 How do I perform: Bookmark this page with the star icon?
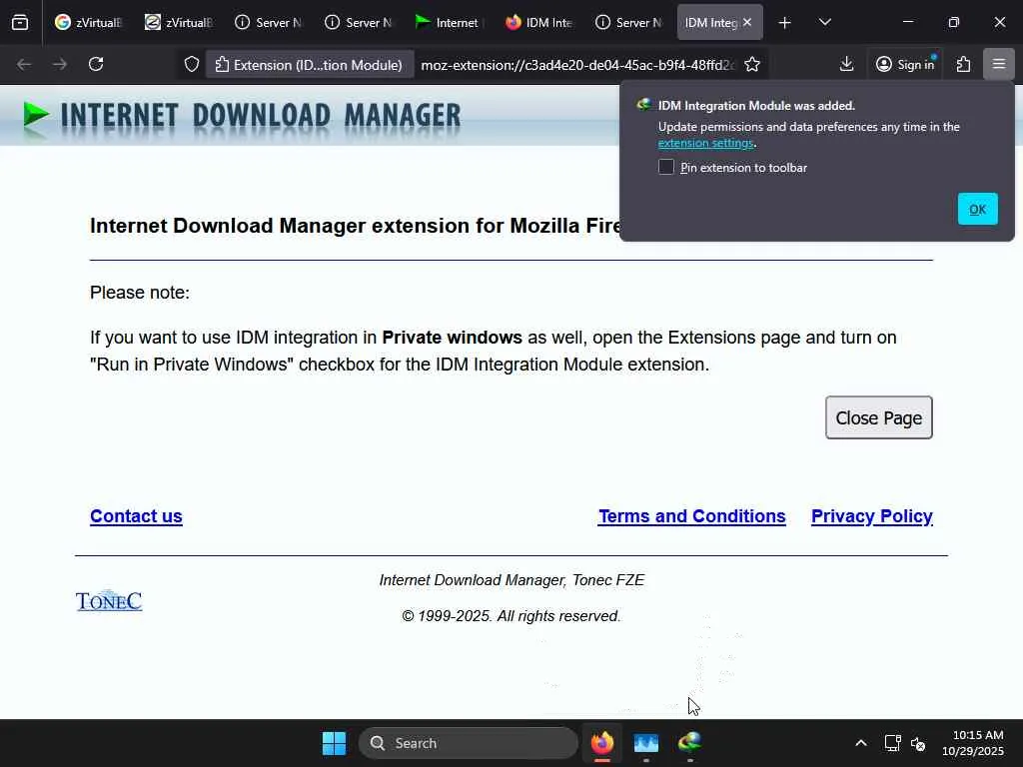pos(752,64)
